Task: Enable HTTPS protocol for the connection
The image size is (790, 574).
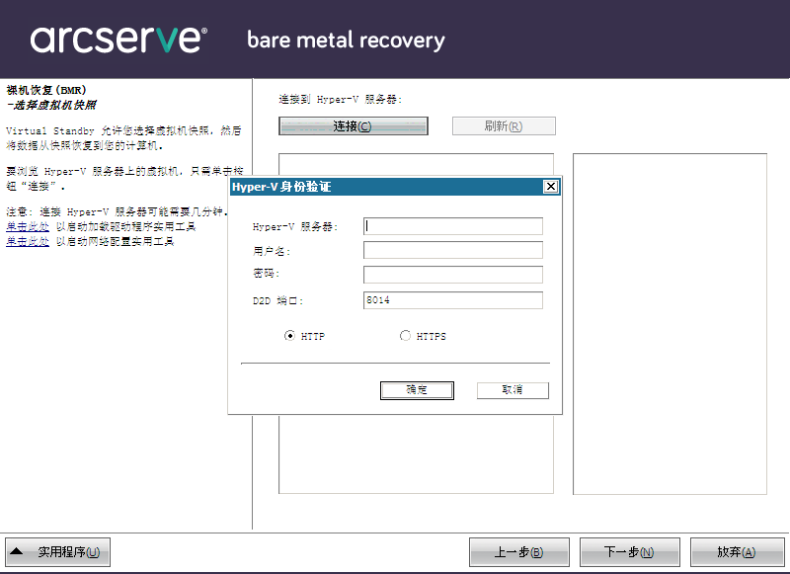Action: pyautogui.click(x=405, y=335)
